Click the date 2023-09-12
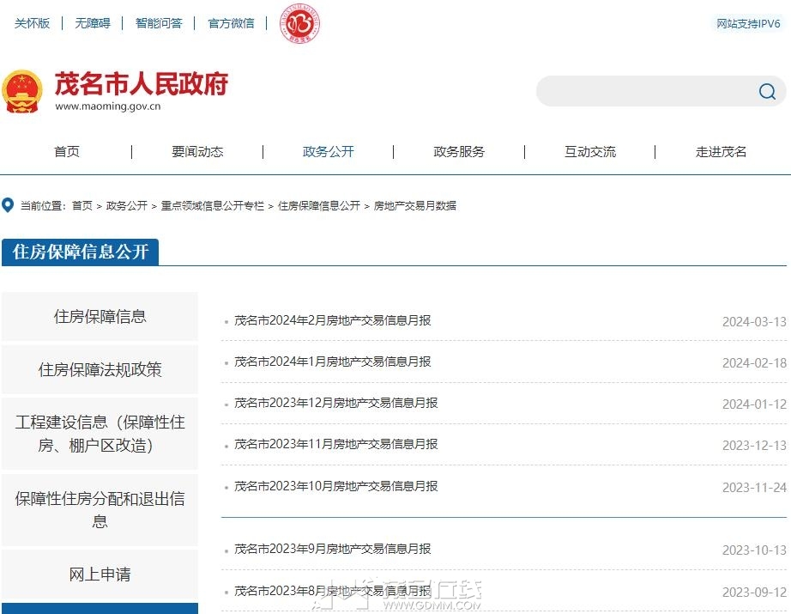The height and width of the screenshot is (614, 791). click(x=754, y=593)
